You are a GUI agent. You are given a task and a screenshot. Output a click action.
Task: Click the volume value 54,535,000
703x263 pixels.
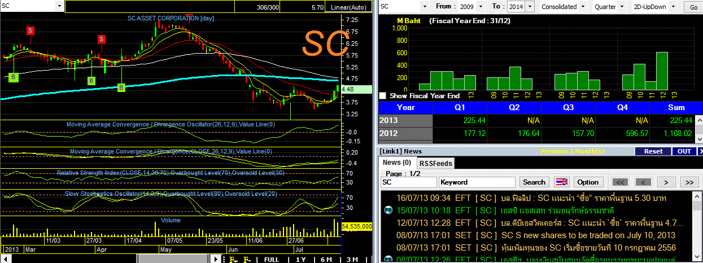357,226
